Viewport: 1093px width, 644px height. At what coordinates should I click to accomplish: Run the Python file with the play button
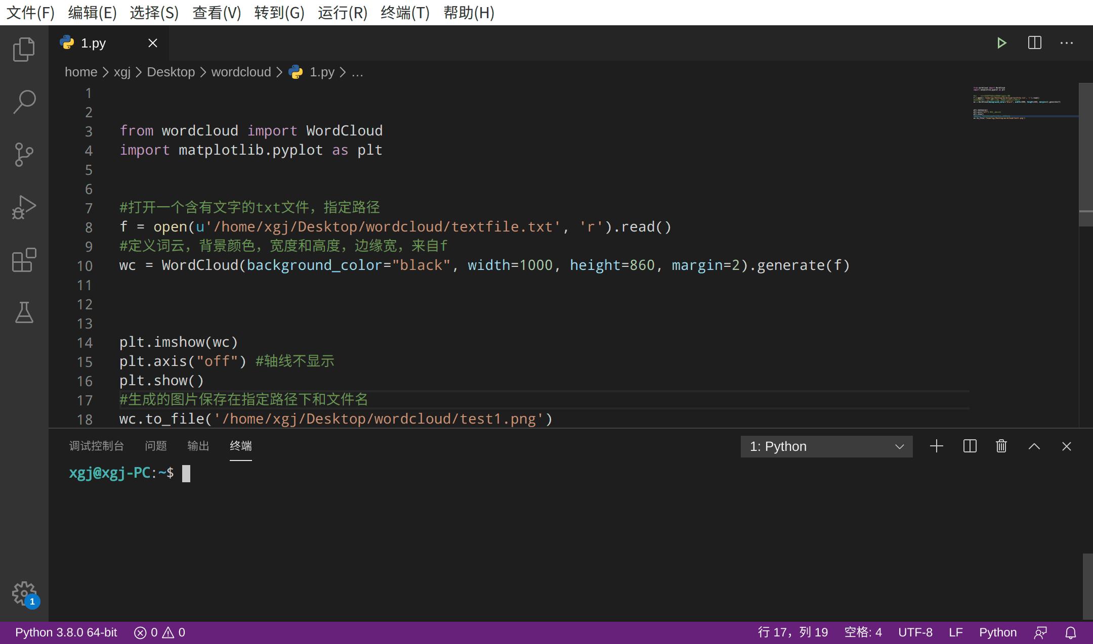point(1002,43)
